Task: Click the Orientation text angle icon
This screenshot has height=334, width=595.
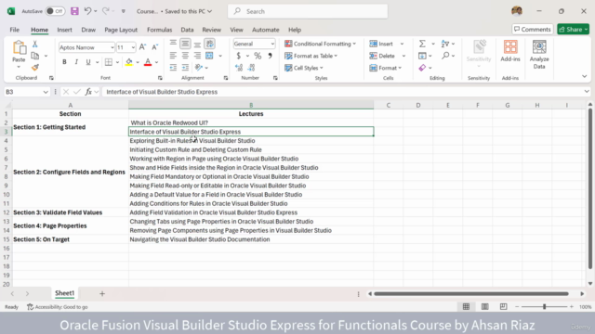Action: pyautogui.click(x=198, y=68)
